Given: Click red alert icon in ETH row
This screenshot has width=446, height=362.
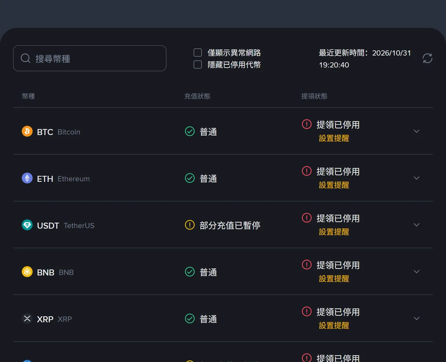Looking at the screenshot, I should [x=306, y=171].
